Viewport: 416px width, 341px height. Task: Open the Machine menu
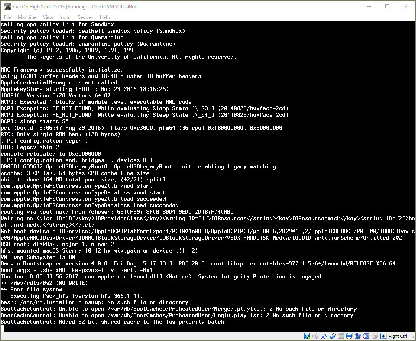(27, 17)
